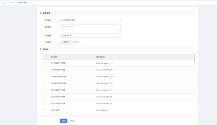Click the metric name column header
The height and width of the screenshot is (125, 217).
(54, 57)
